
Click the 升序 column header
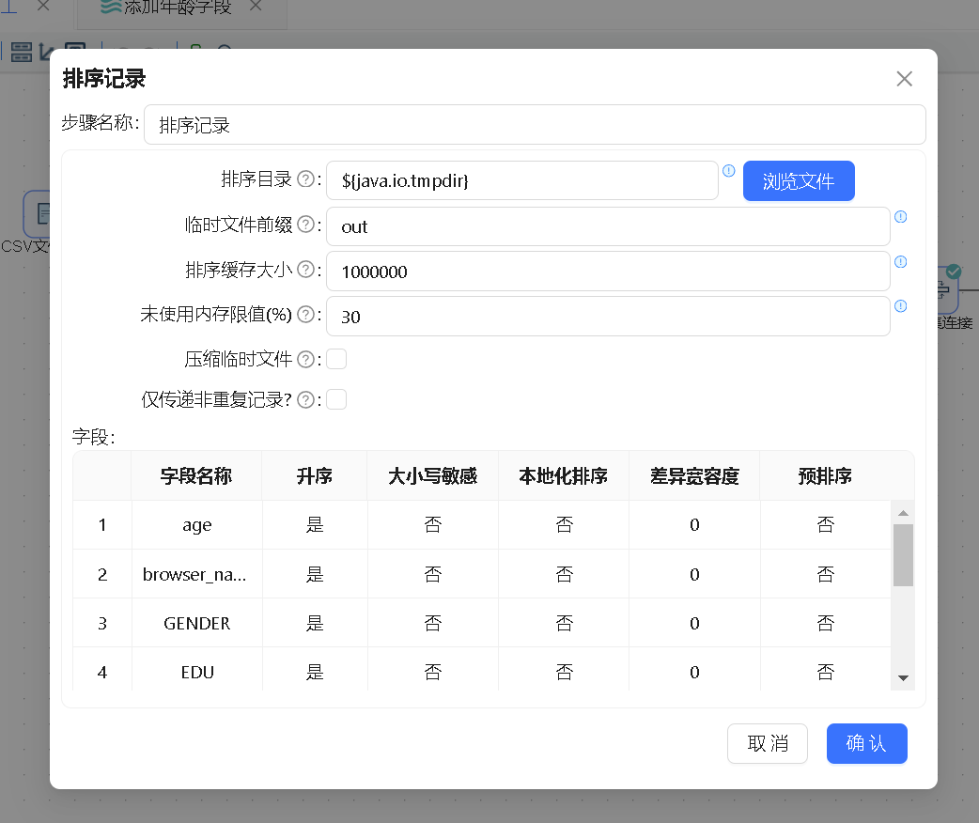(x=315, y=475)
